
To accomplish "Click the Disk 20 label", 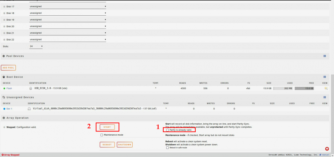I will (x=10, y=26).
